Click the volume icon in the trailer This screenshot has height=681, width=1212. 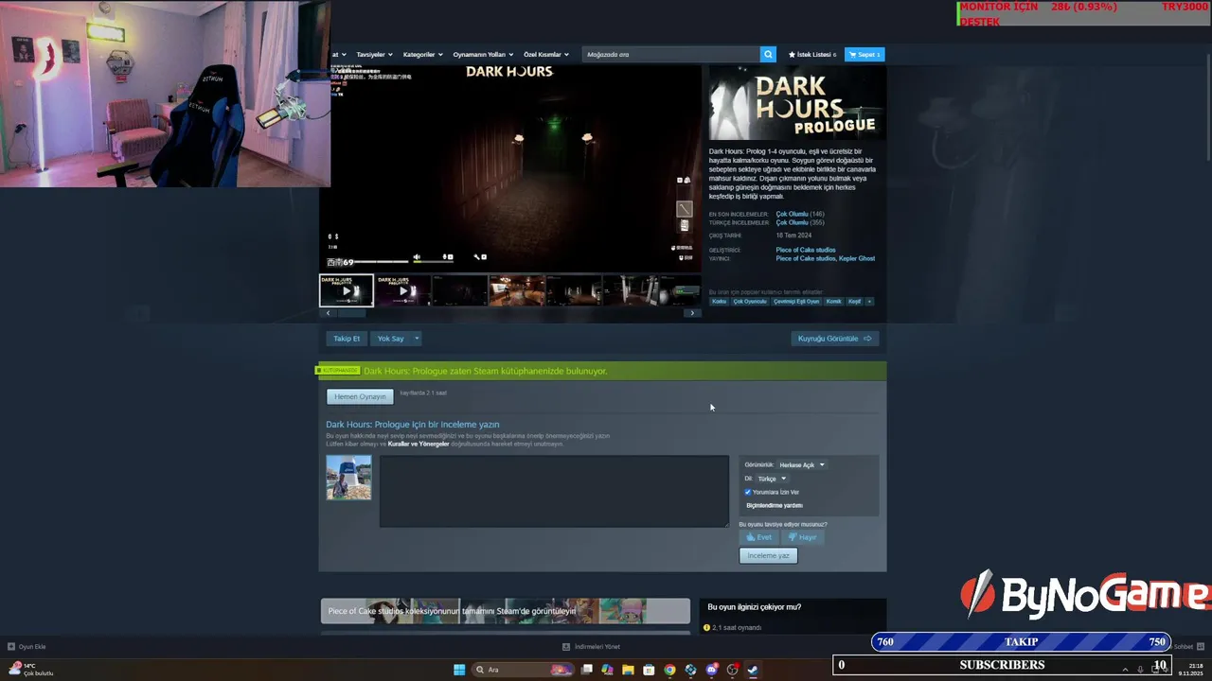(417, 256)
